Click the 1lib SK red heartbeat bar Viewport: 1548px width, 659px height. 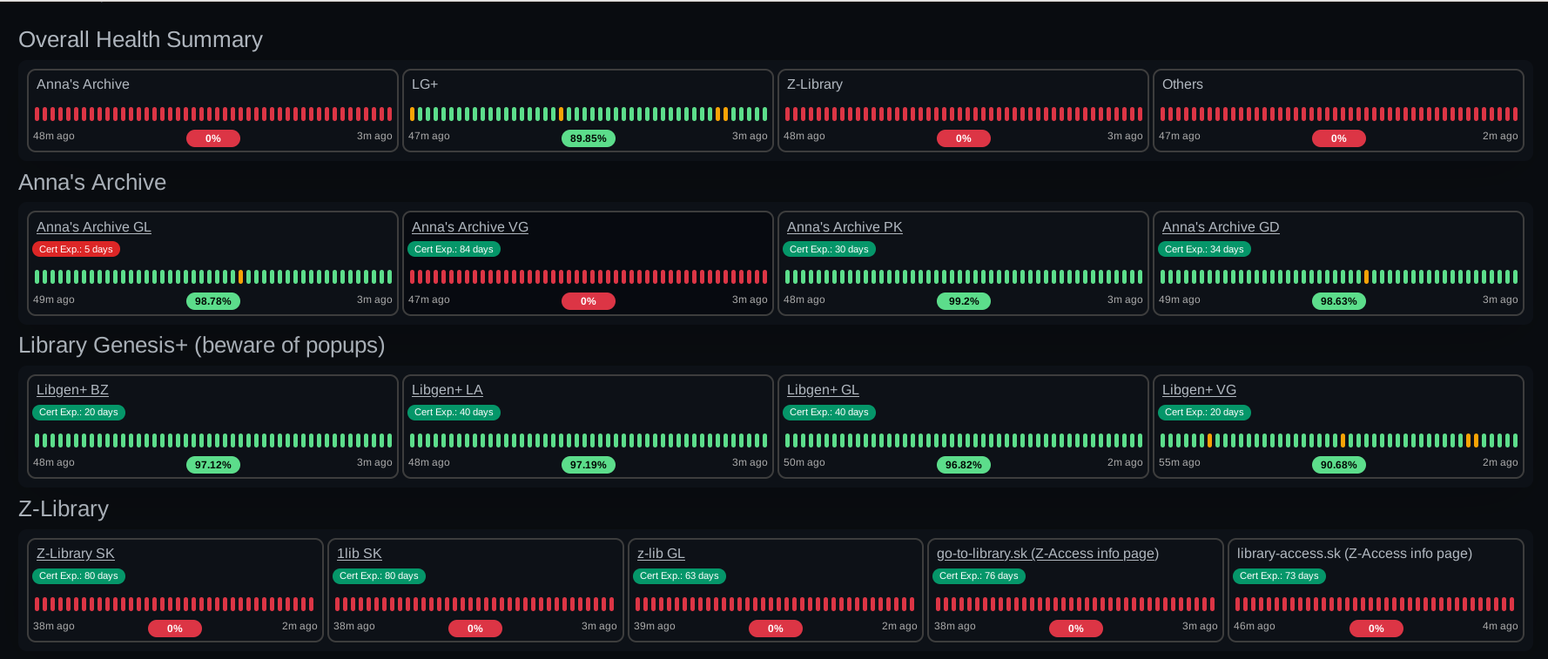tap(474, 604)
